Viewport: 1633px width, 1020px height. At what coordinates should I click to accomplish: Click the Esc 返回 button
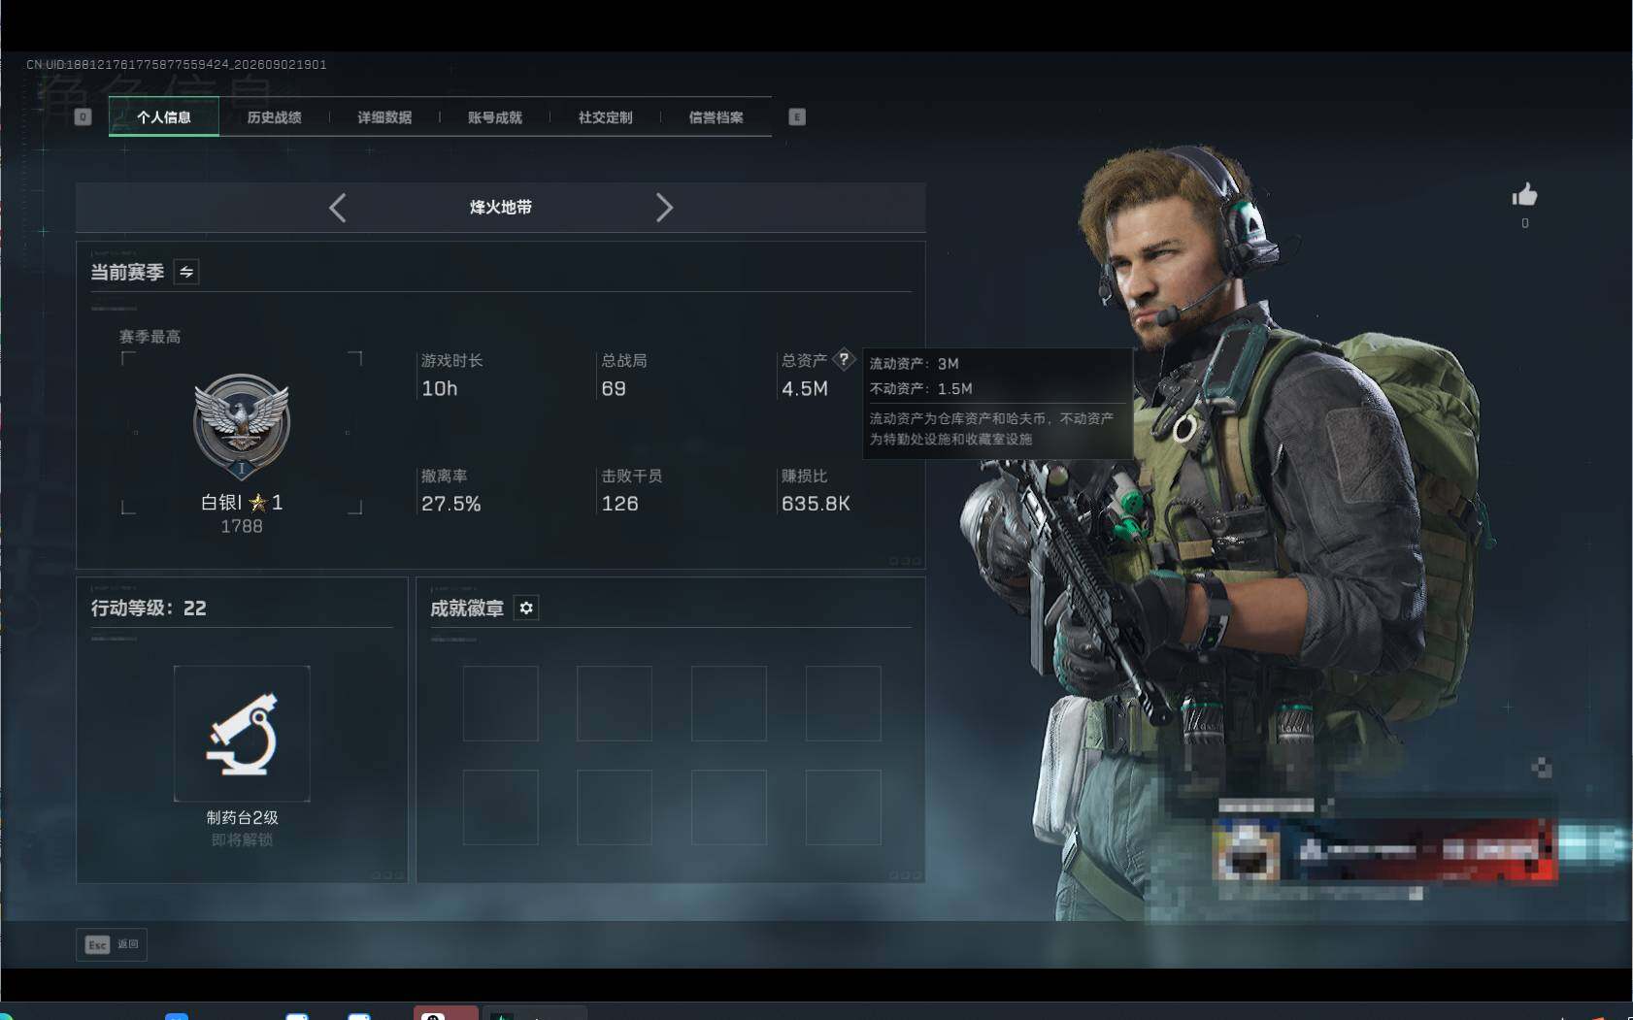112,944
